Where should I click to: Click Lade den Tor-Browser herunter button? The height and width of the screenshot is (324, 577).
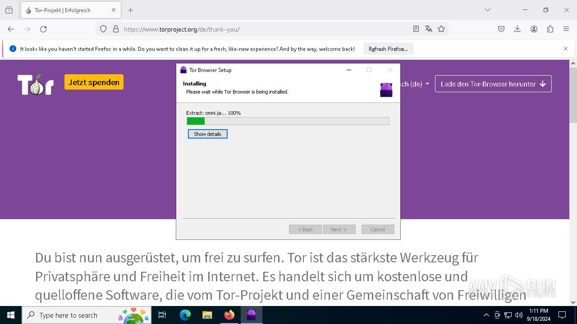pos(493,84)
